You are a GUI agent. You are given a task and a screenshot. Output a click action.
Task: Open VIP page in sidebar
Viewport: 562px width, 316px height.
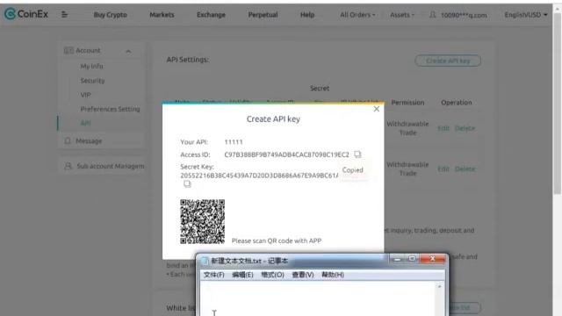click(85, 95)
